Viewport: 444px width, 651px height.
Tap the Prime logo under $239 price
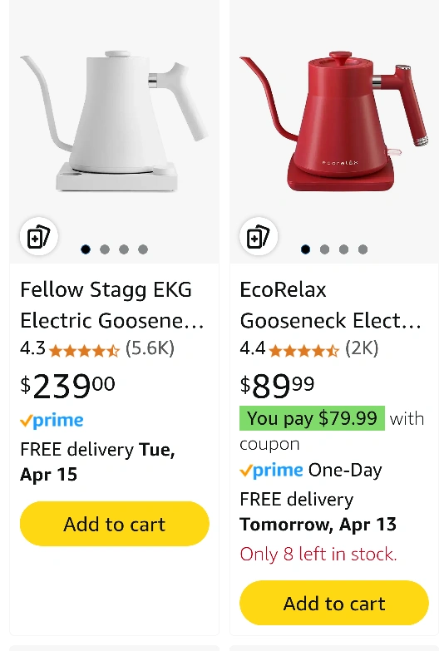pos(52,421)
